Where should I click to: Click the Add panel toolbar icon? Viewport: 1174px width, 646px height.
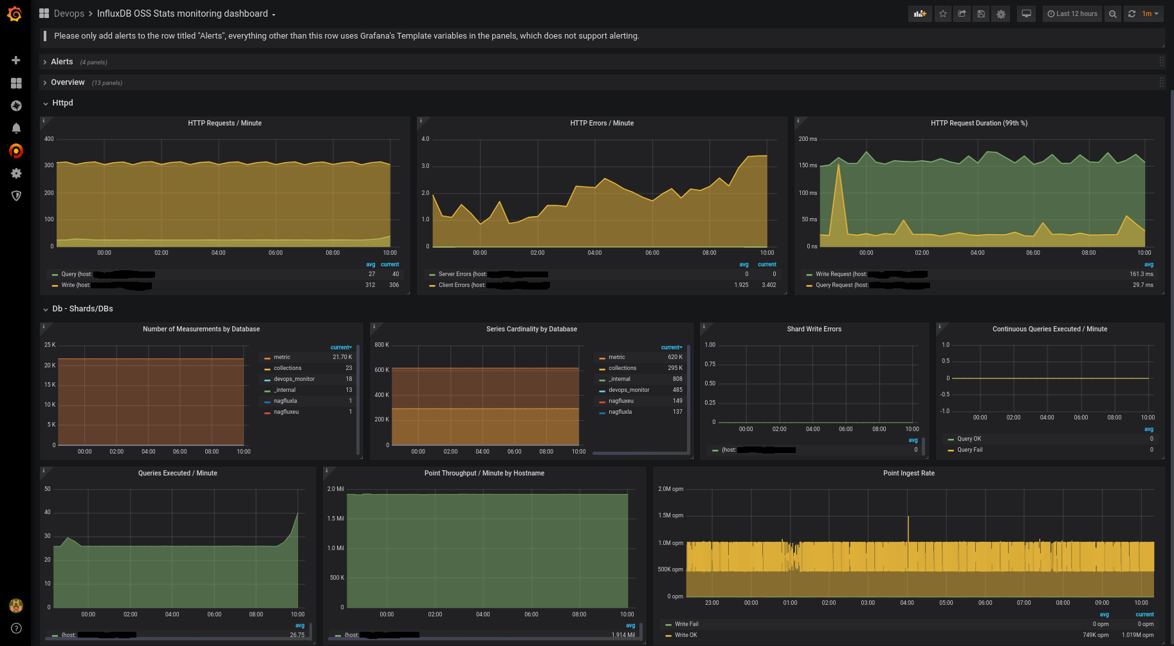click(x=920, y=14)
